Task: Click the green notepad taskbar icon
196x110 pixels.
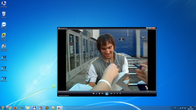Action: (53, 108)
